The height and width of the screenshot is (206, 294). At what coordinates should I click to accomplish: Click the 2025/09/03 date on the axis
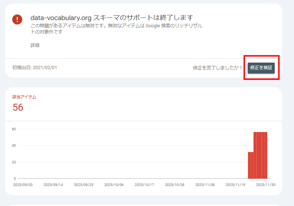click(x=23, y=185)
